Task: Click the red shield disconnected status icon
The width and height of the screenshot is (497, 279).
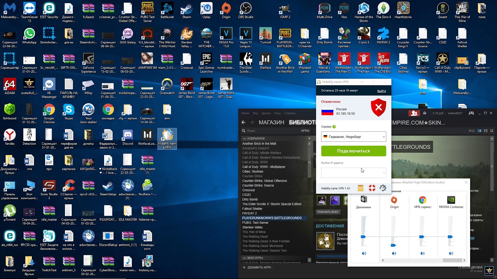Action: [x=378, y=107]
